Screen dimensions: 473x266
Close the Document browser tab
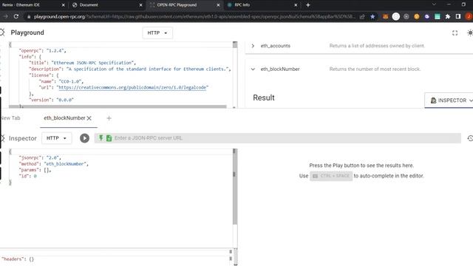tap(140, 5)
